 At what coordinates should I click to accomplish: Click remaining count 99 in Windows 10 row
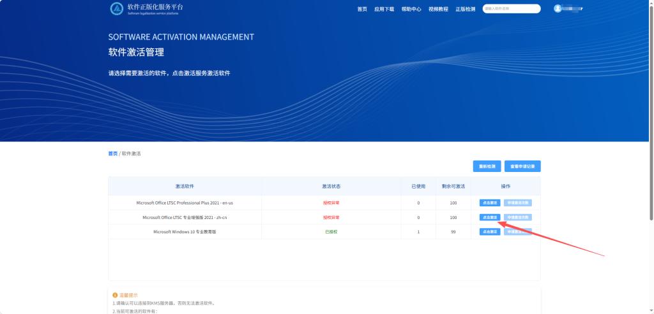(453, 232)
